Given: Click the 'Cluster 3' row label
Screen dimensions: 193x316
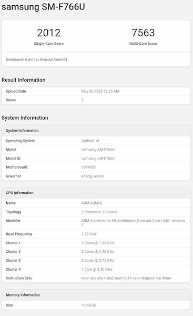Looking at the screenshot, I should click(x=13, y=261).
